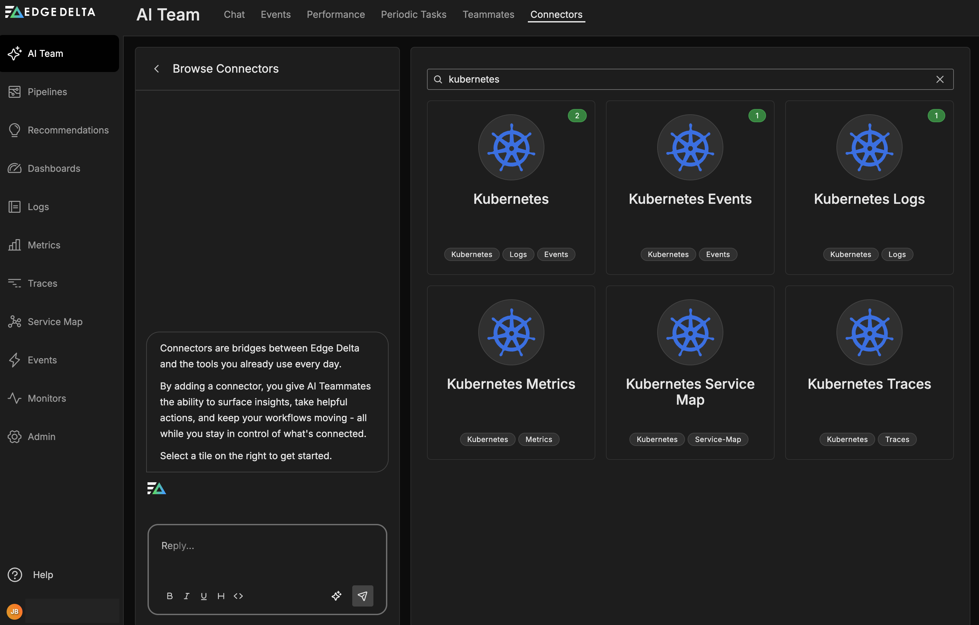Open the Kubernetes Logs connector tile
Image resolution: width=979 pixels, height=625 pixels.
pyautogui.click(x=869, y=187)
